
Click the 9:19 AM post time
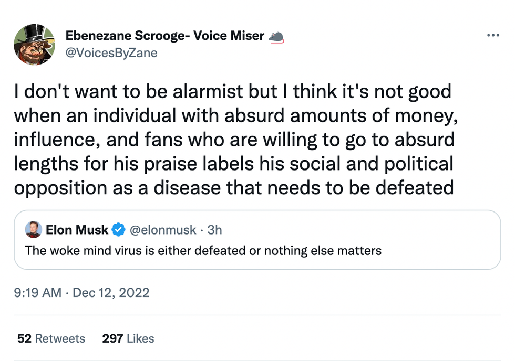[x=38, y=292]
